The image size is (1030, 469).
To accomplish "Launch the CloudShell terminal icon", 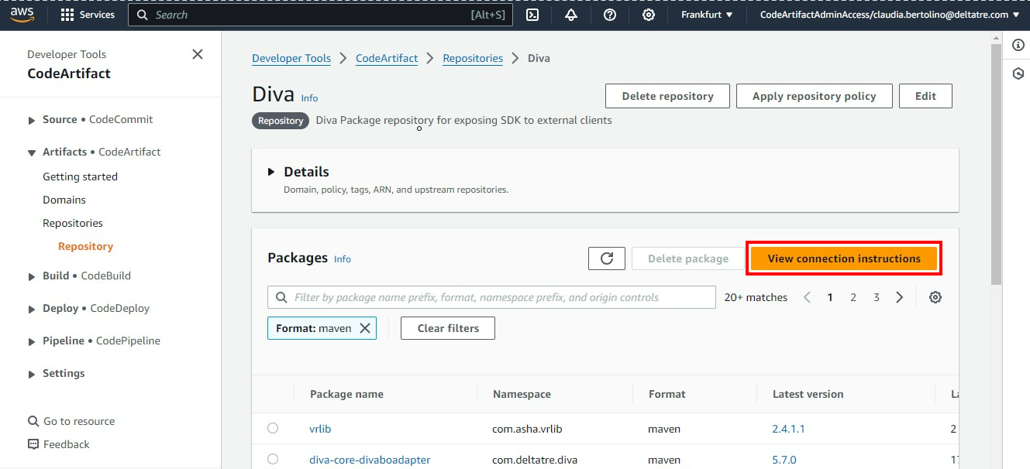I will [x=532, y=15].
